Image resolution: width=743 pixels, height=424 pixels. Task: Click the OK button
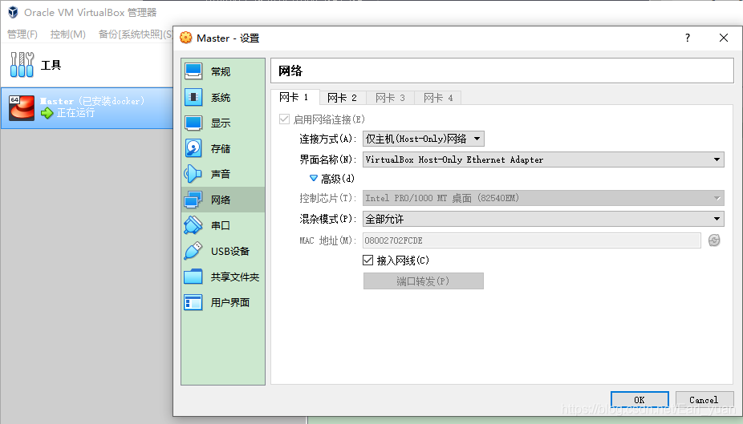coord(639,400)
